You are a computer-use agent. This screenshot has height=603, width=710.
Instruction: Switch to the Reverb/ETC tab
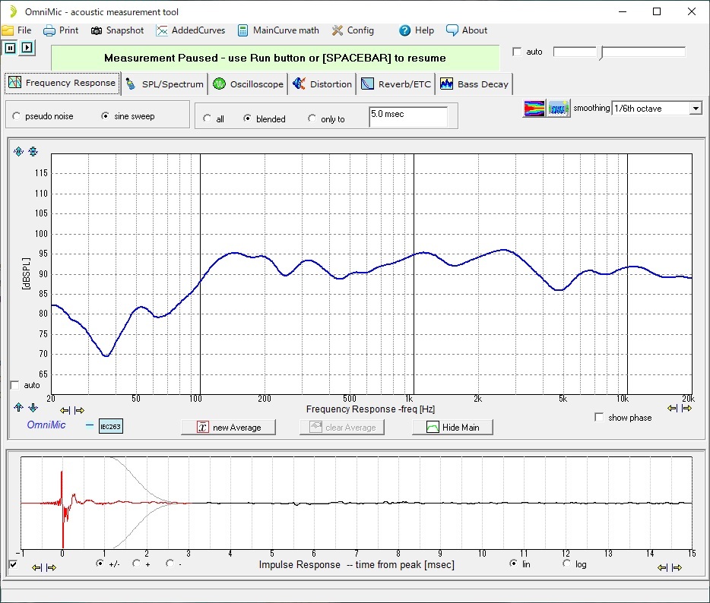click(x=396, y=84)
